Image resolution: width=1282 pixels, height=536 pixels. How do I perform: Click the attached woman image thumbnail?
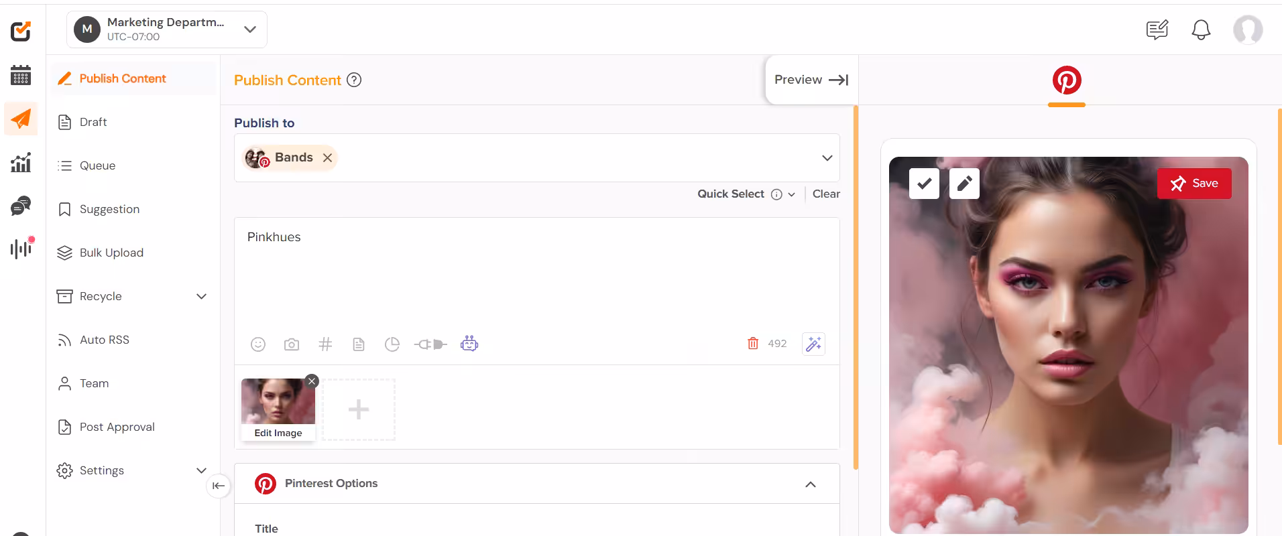coord(278,401)
